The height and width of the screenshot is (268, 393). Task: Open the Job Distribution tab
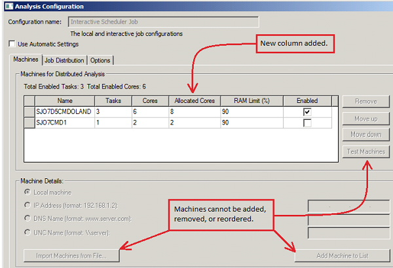coord(64,60)
